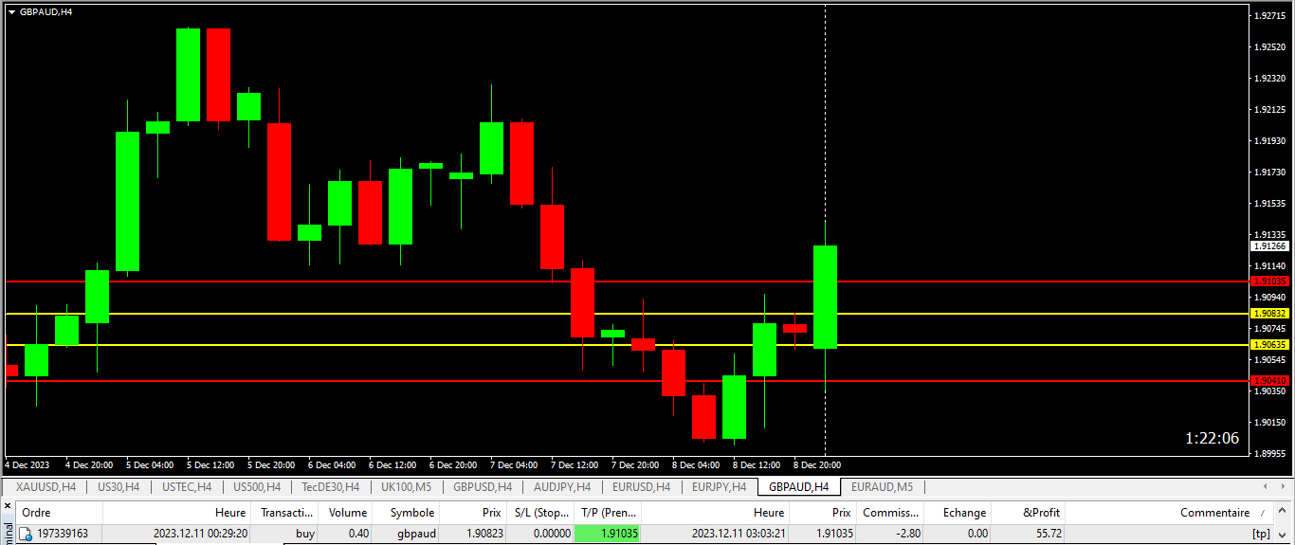Go to the AUDJPY,H4 chart tab
Viewport: 1295px width, 545px height.
(x=562, y=487)
